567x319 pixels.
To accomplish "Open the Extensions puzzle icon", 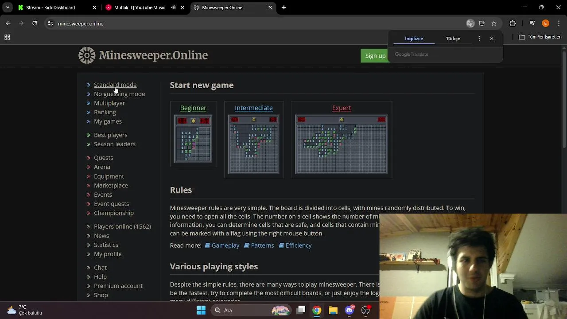I will click(x=513, y=23).
